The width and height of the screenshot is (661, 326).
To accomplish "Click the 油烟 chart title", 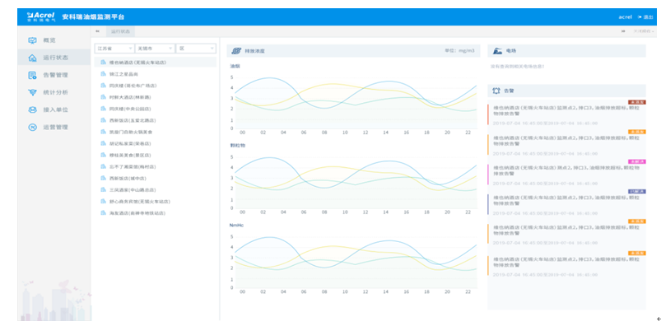I will [x=235, y=66].
